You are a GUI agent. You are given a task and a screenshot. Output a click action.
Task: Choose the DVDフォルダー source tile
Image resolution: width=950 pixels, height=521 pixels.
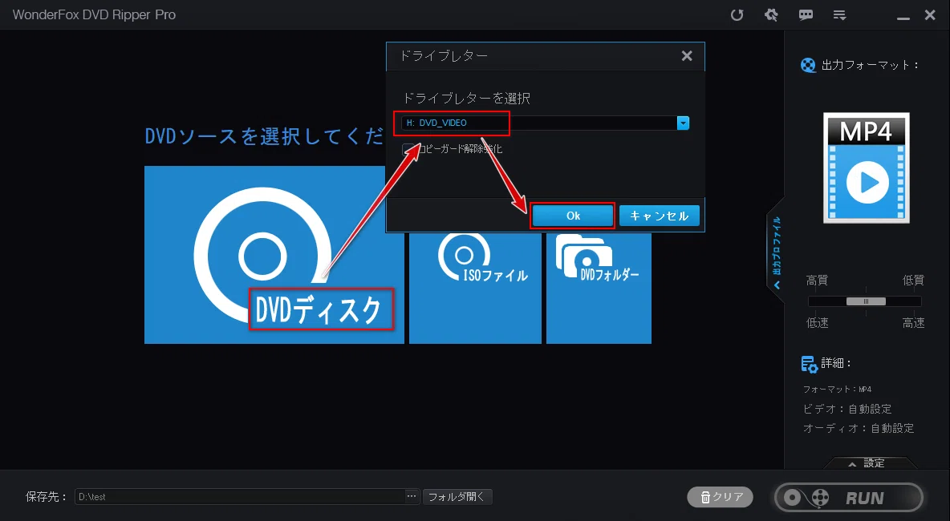[599, 289]
